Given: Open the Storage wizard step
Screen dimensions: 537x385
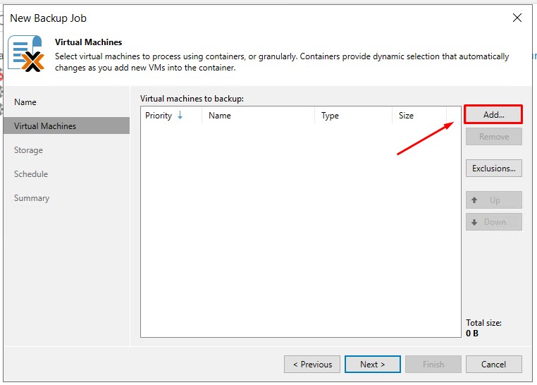Looking at the screenshot, I should point(28,150).
